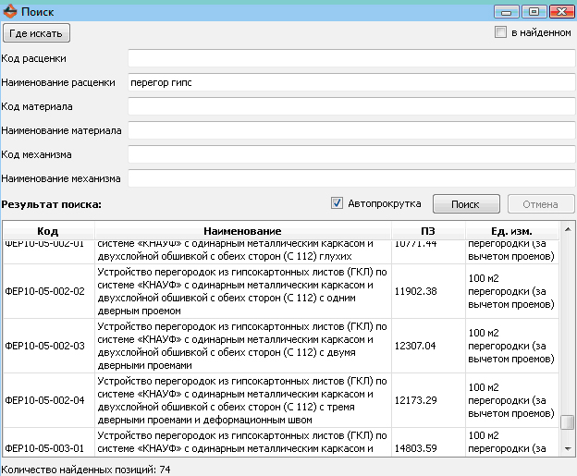Click the 'Код расценки' input field
Image resolution: width=577 pixels, height=476 pixels.
coord(350,58)
